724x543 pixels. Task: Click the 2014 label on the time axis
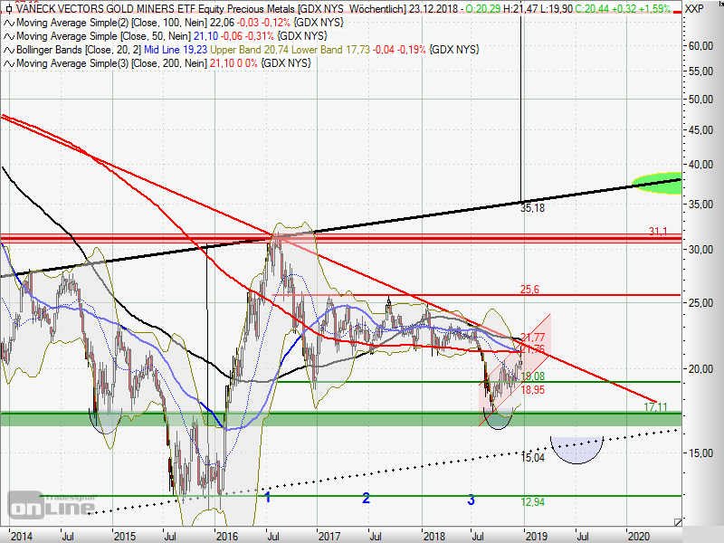tap(21, 536)
